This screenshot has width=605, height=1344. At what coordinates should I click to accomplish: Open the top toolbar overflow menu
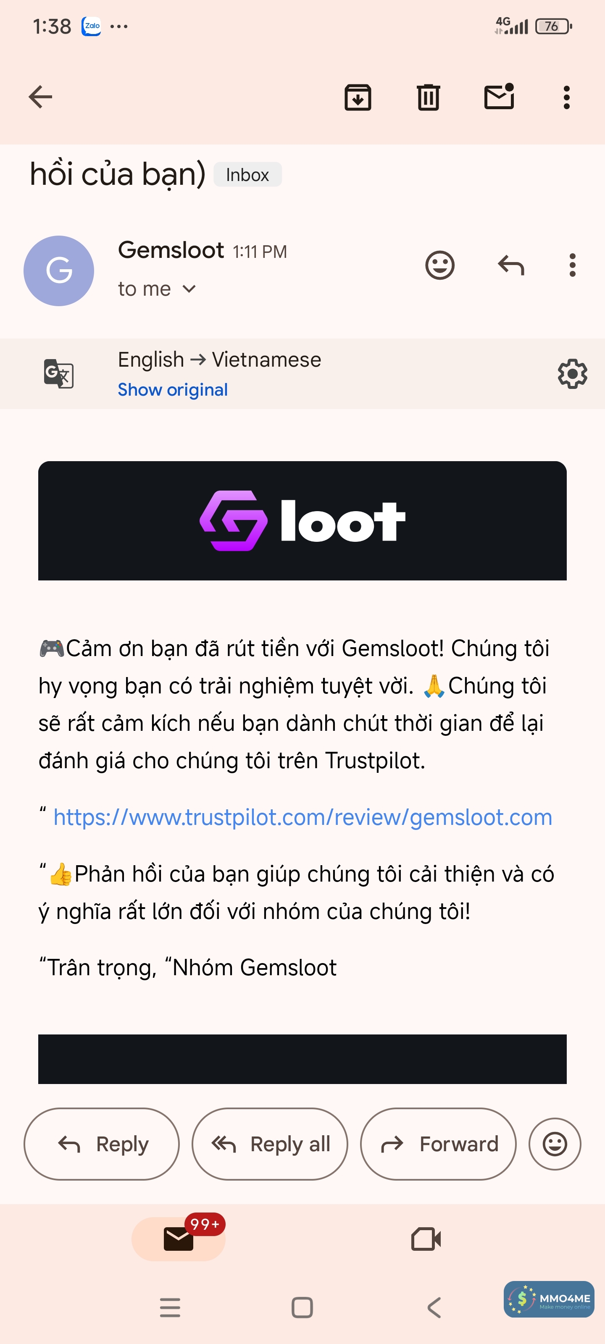pos(566,97)
